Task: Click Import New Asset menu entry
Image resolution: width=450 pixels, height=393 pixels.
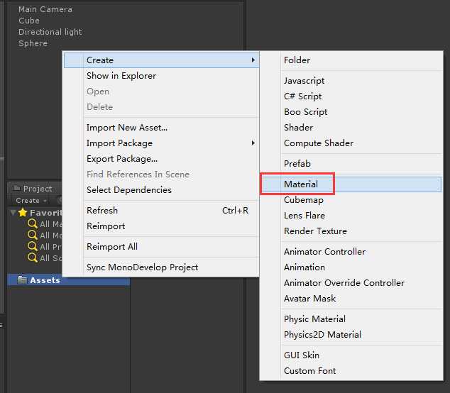Action: [x=127, y=128]
